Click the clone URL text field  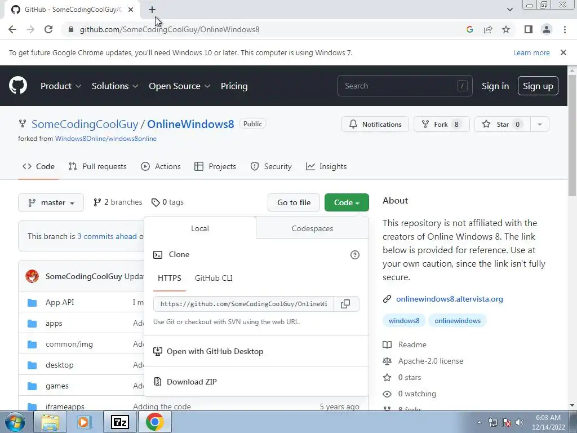click(243, 304)
